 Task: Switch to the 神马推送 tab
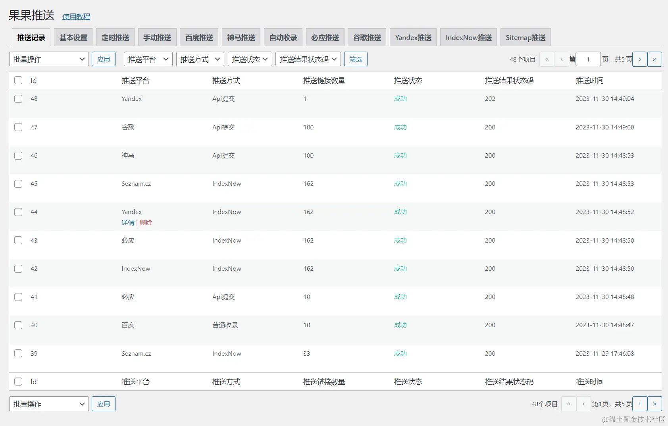pyautogui.click(x=241, y=37)
